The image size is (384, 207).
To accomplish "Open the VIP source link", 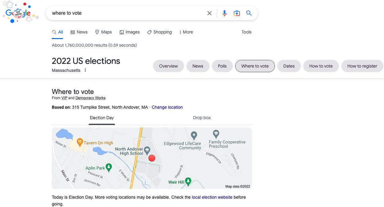I will point(64,98).
